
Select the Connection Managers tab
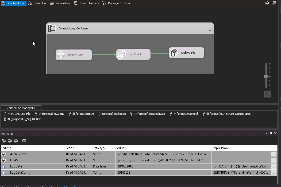(x=21, y=108)
